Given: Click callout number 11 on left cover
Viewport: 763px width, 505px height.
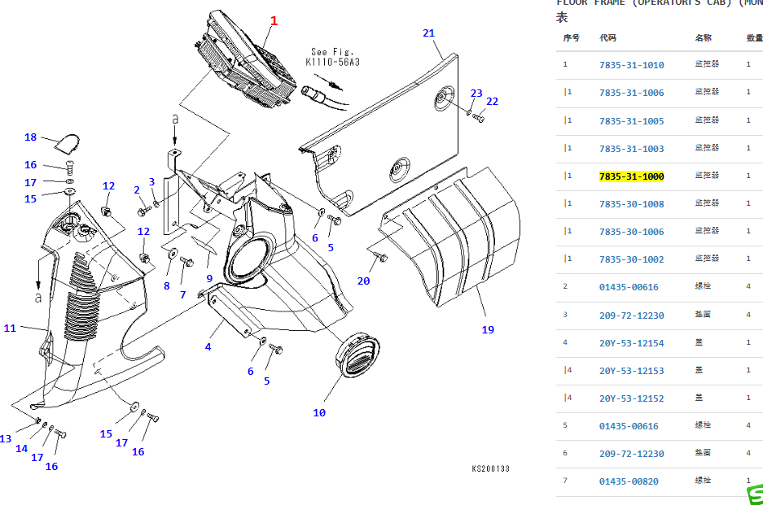Looking at the screenshot, I should click(10, 328).
